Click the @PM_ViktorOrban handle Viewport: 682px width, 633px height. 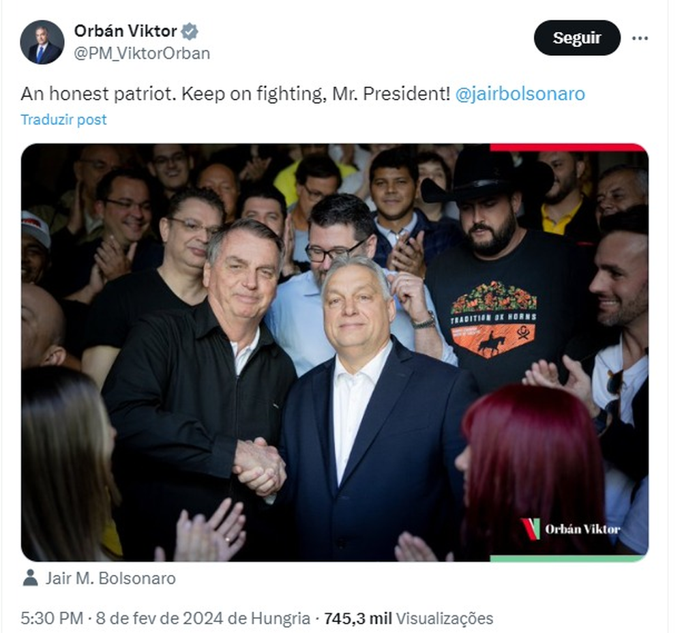pyautogui.click(x=142, y=53)
